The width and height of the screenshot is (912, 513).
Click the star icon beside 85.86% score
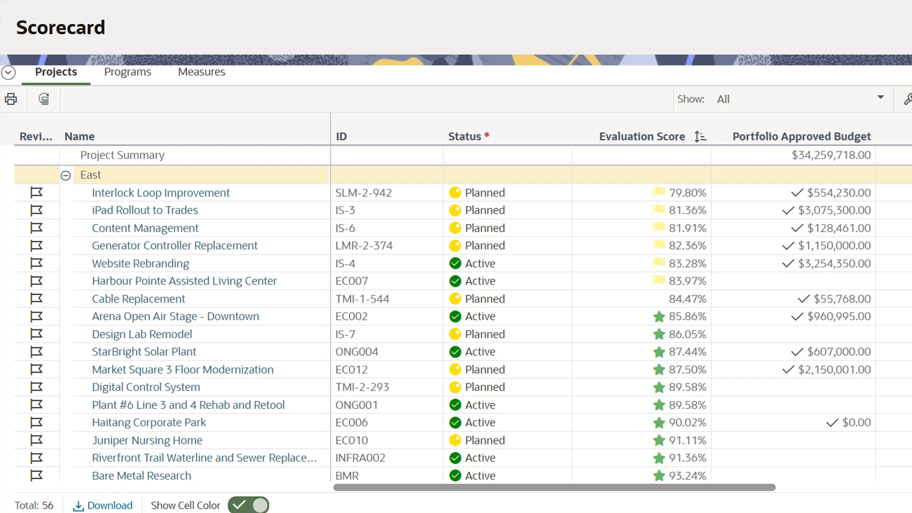coord(658,317)
